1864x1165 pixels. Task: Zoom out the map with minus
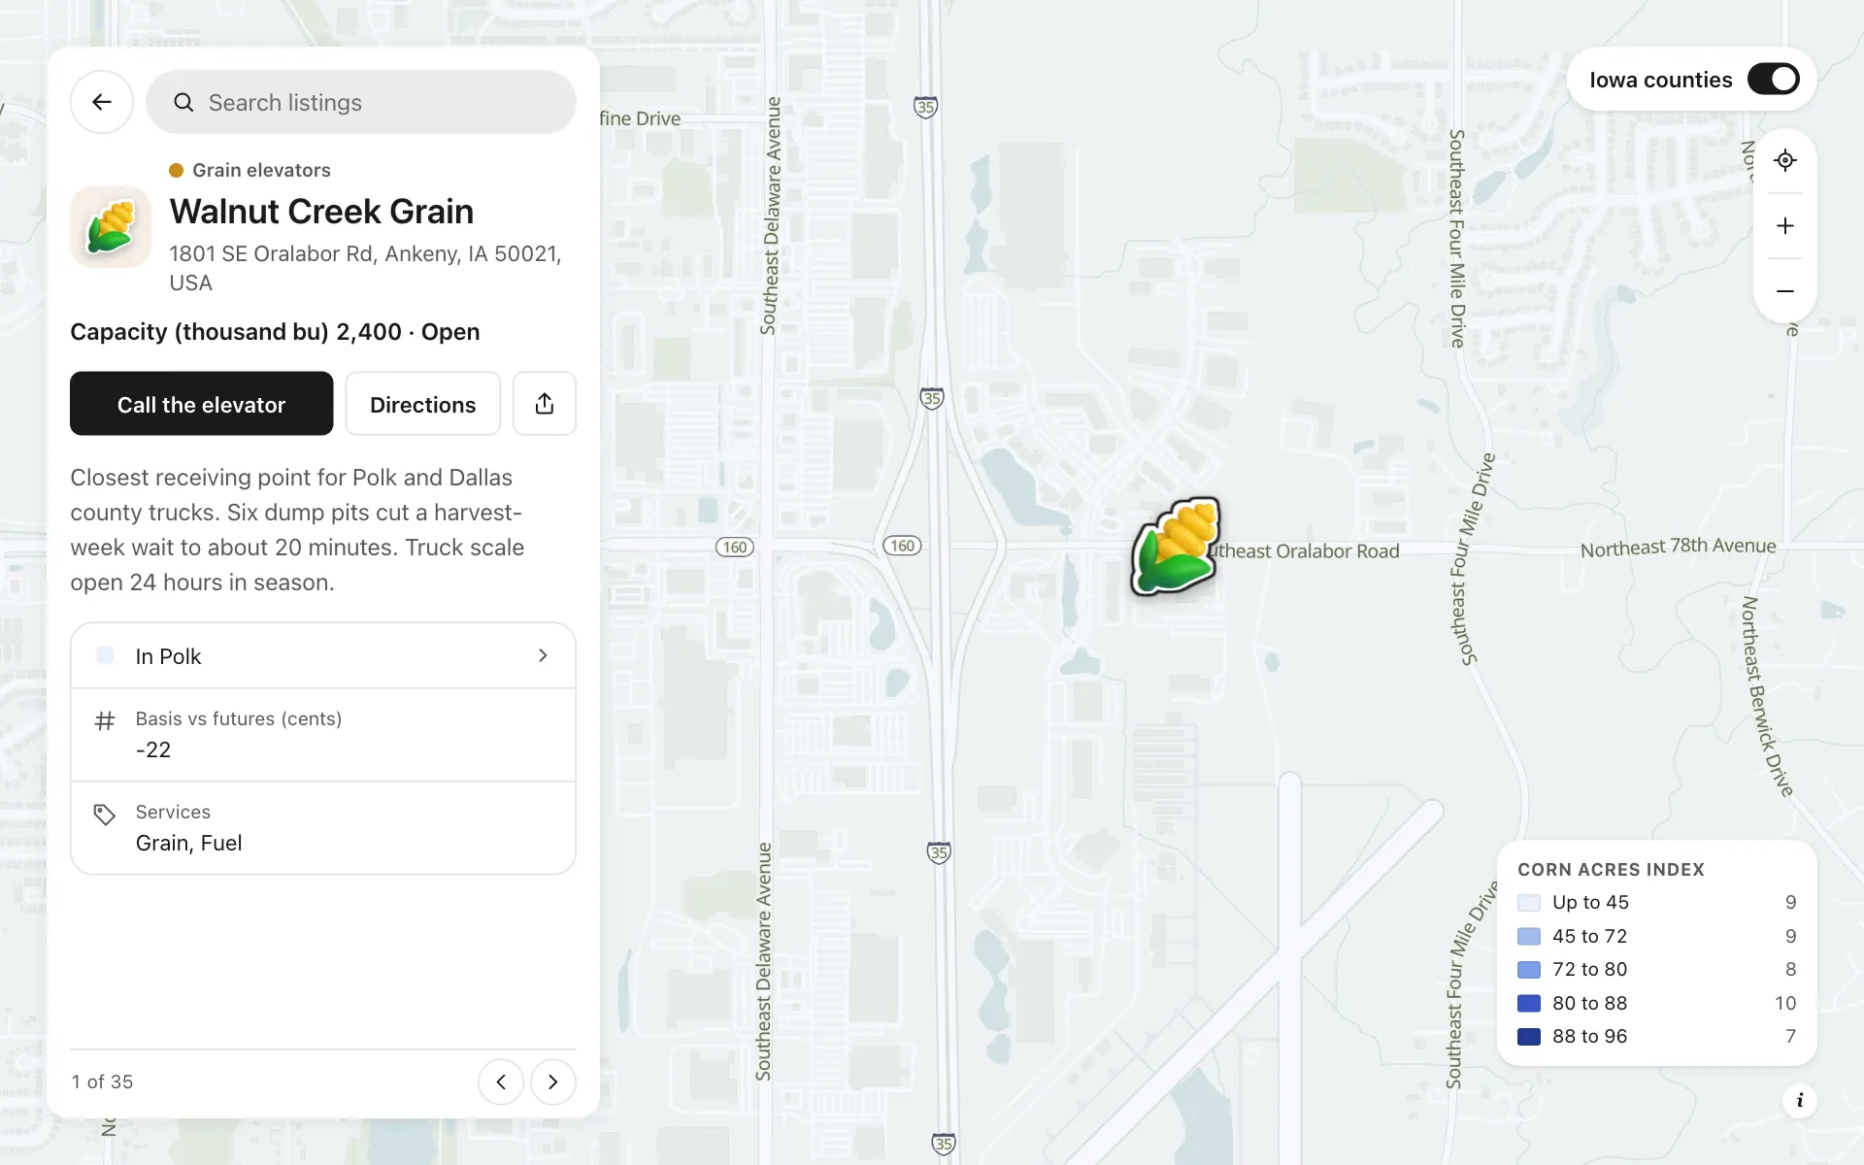click(x=1784, y=291)
